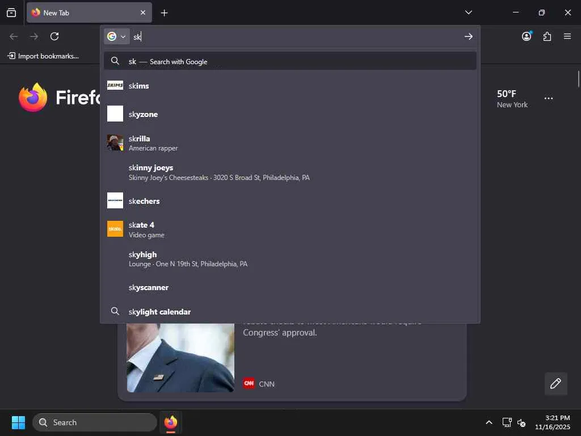Viewport: 581px width, 436px height.
Task: Choose the skims suggestion
Action: pyautogui.click(x=290, y=86)
